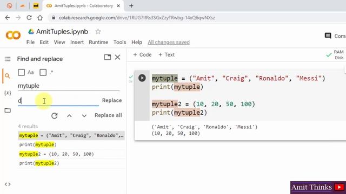Run the code cell

[142, 78]
